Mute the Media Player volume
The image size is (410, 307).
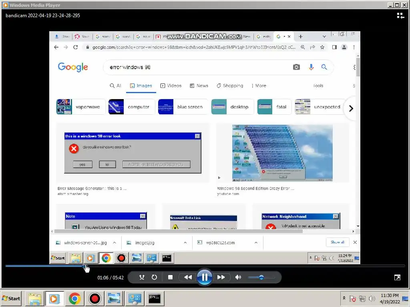(238, 277)
